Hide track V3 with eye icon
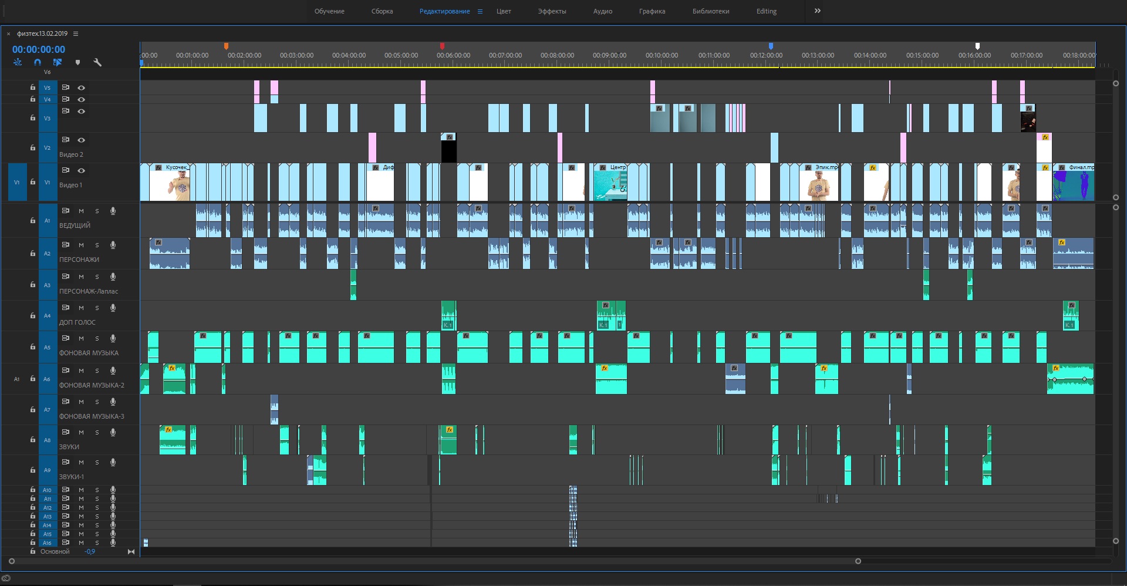The width and height of the screenshot is (1127, 586). tap(82, 111)
